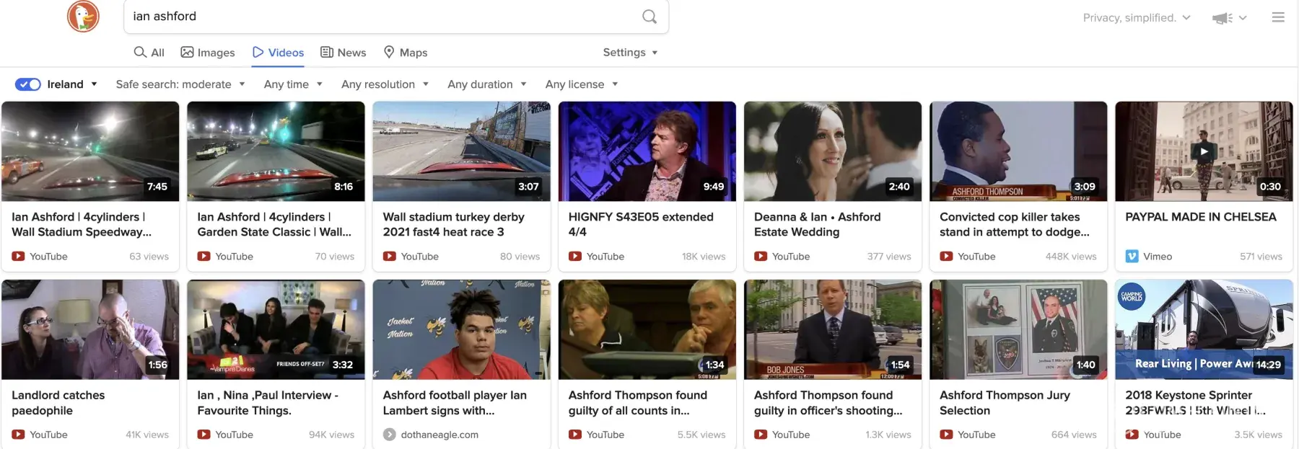
Task: Open 'Landlord catches paedophile' title
Action: pyautogui.click(x=58, y=403)
